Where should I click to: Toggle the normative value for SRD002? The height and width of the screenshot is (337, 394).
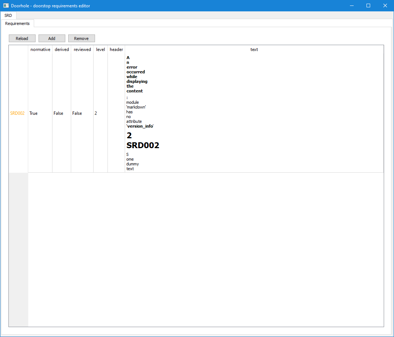(40, 113)
